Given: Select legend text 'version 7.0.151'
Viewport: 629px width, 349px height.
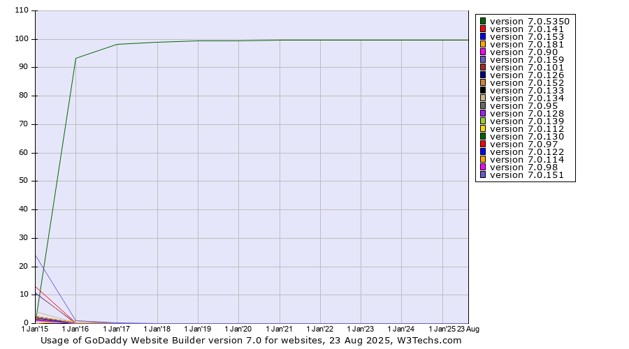Looking at the screenshot, I should click(527, 174).
